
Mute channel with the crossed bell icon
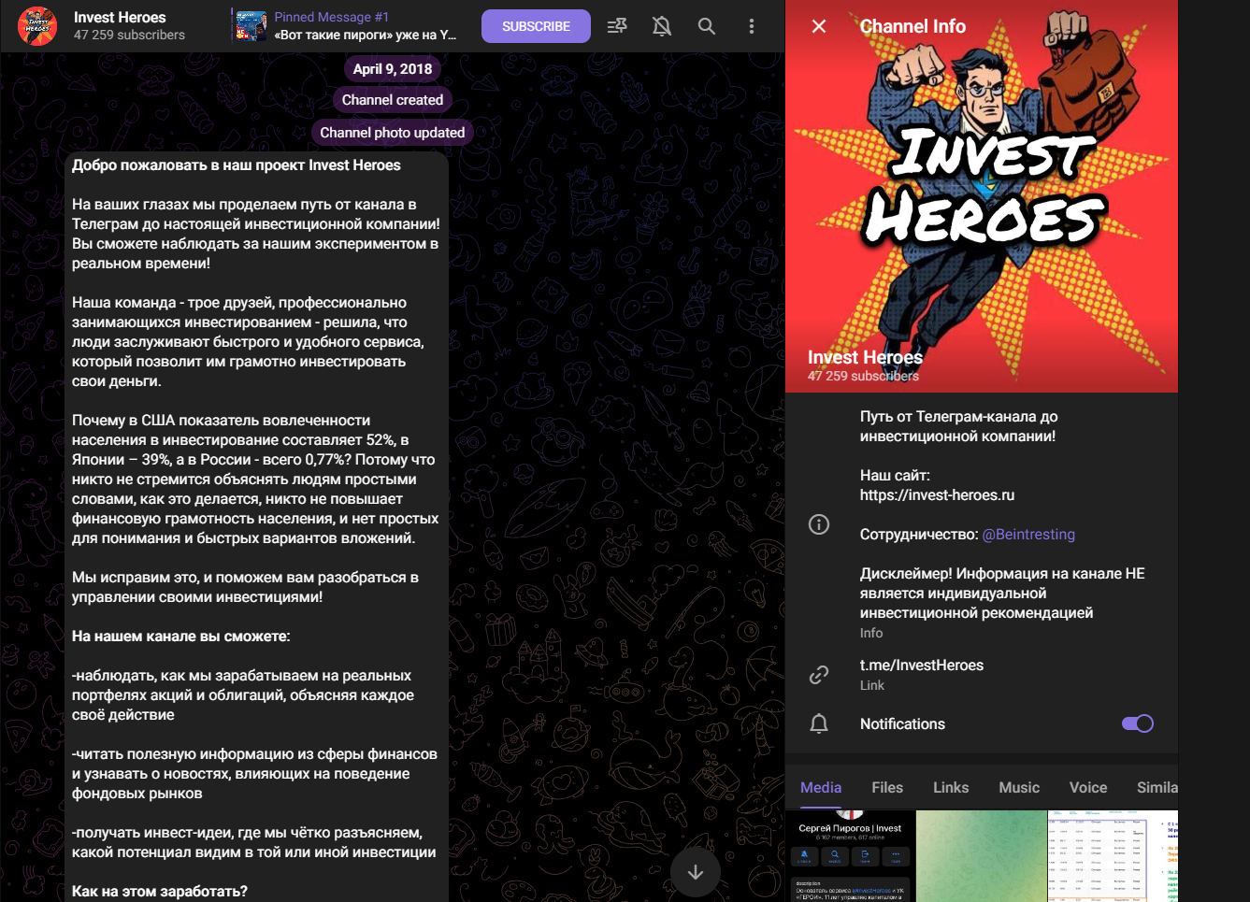click(662, 26)
